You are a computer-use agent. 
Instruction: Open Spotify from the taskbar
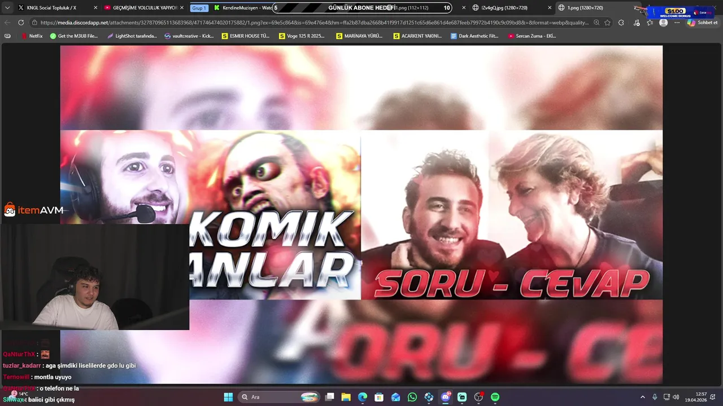pos(495,397)
